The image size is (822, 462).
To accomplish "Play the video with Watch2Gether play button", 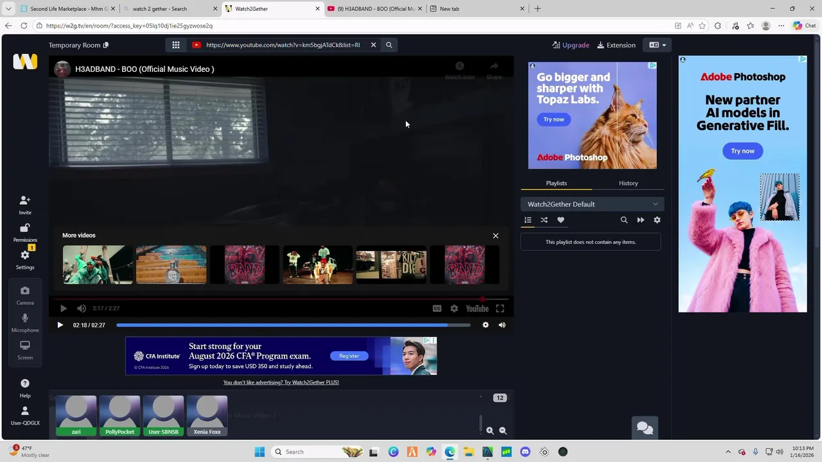I will pyautogui.click(x=60, y=325).
